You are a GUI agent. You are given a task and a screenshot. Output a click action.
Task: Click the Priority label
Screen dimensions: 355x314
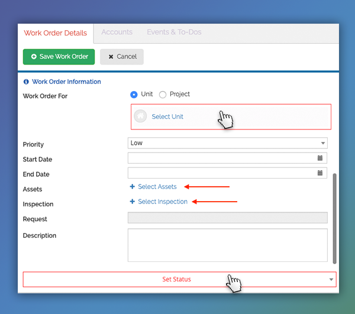[x=33, y=144]
